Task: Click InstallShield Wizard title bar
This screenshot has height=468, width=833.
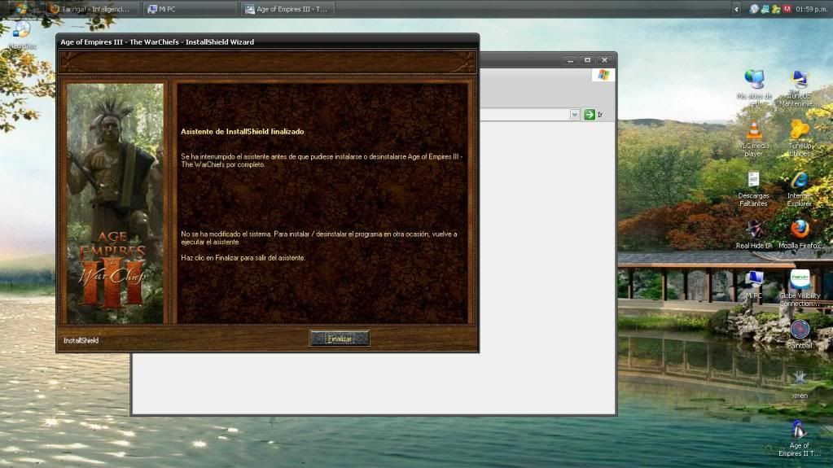Action: pos(268,42)
